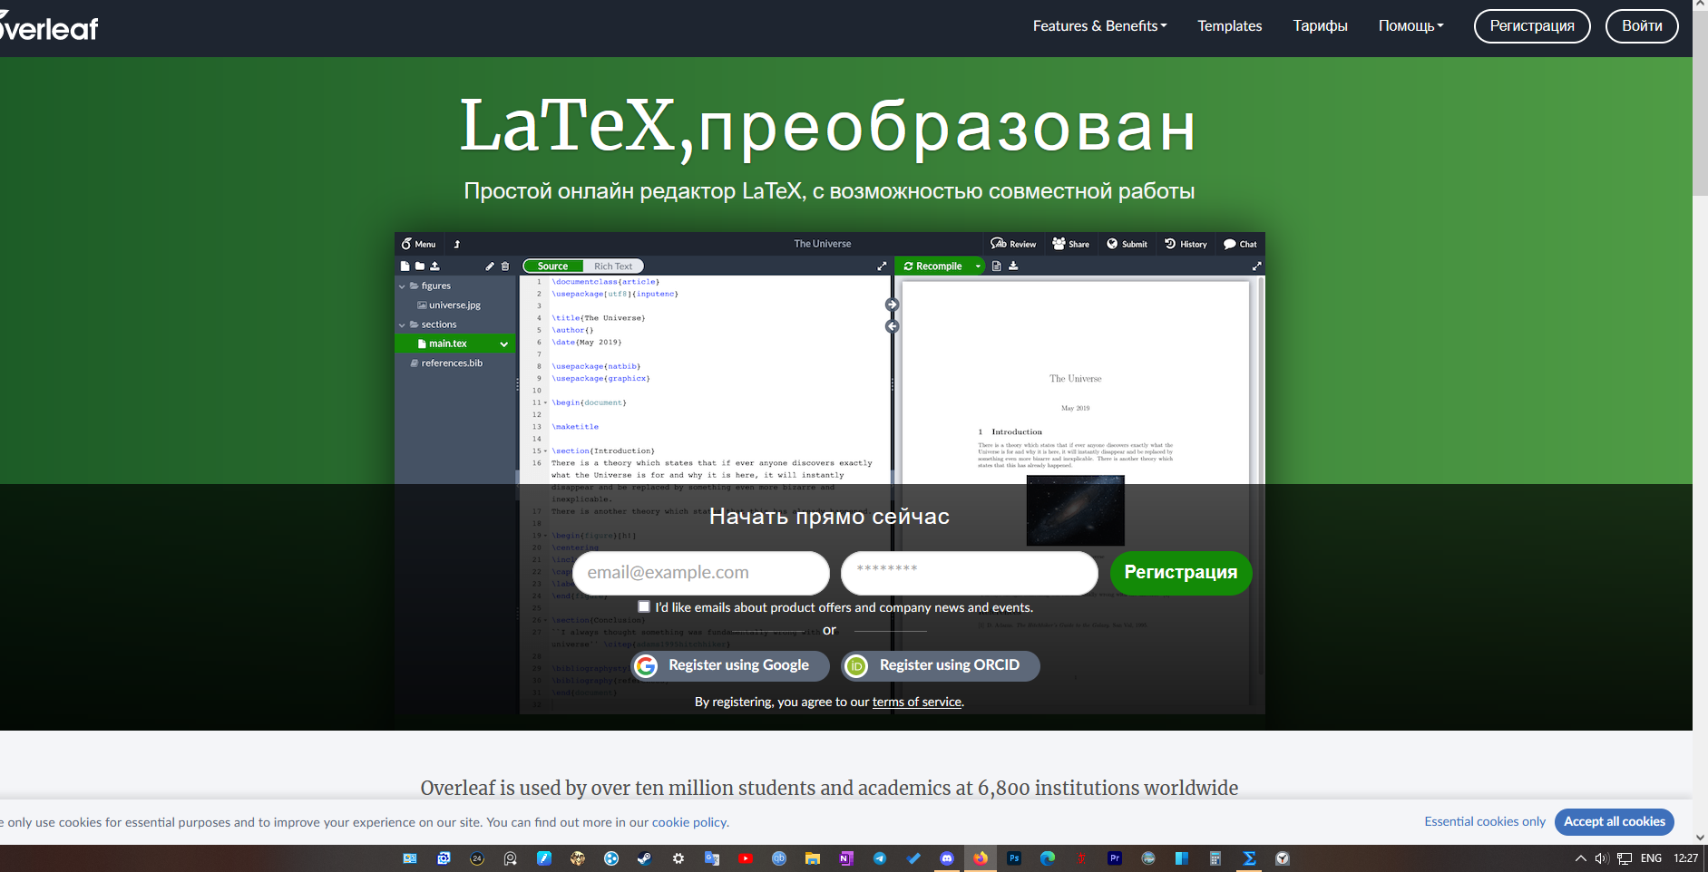Open the main.tex file options chevron
Viewport: 1708px width, 872px height.
(x=504, y=344)
